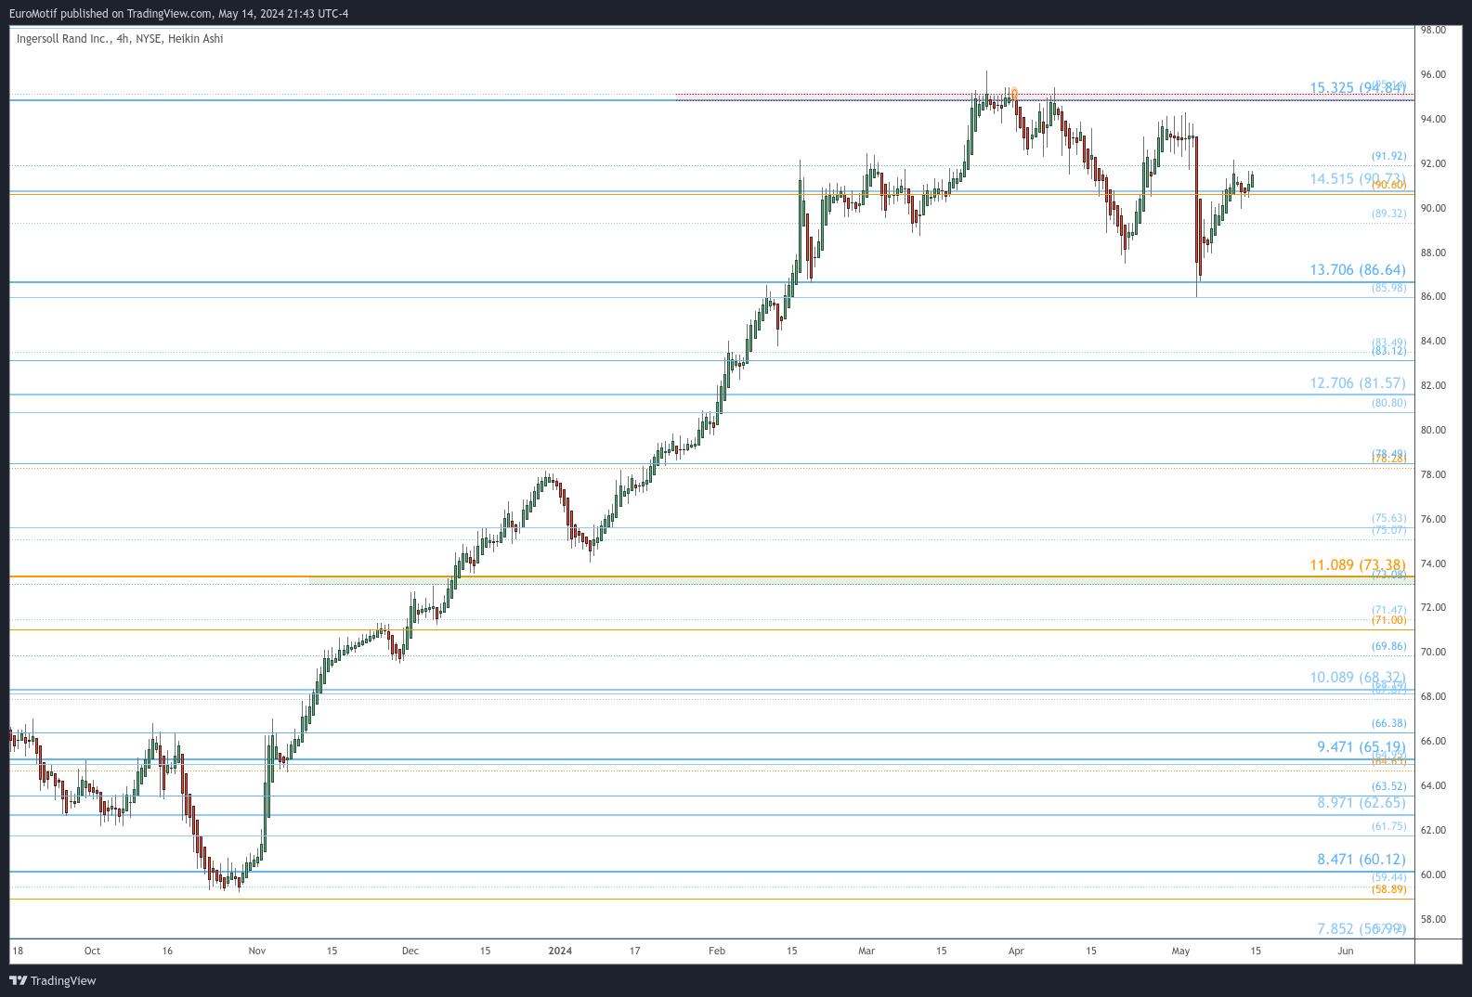
Task: Select the 9.471 (65.19) level label
Action: point(1361,747)
